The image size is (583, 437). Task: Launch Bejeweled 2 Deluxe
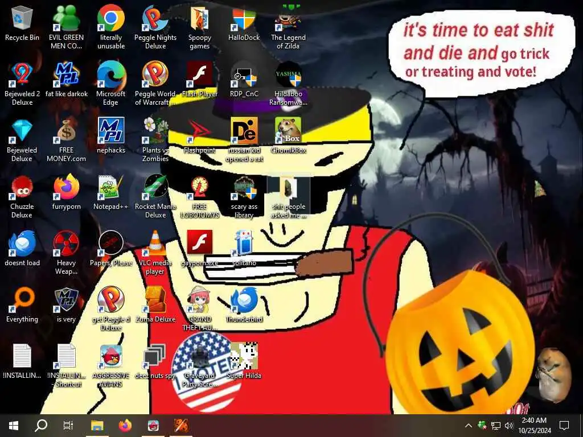coord(22,84)
